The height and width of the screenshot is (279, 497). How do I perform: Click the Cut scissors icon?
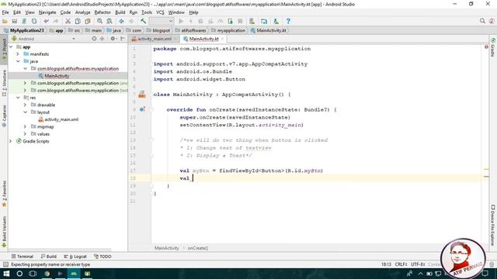68,21
